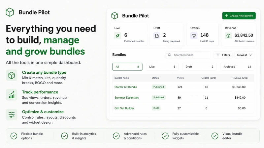This screenshot has height=148, width=264.
Task: Click the Search bundles input field
Action: pos(188,55)
